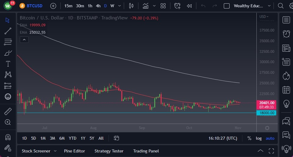The height and width of the screenshot is (157, 293).
Task: Open the alerts clock panel
Action: (x=286, y=34)
